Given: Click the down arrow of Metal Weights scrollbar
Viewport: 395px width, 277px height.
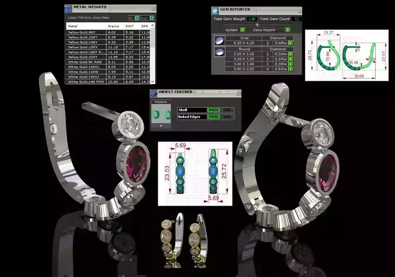Looking at the screenshot, I should pos(153,82).
